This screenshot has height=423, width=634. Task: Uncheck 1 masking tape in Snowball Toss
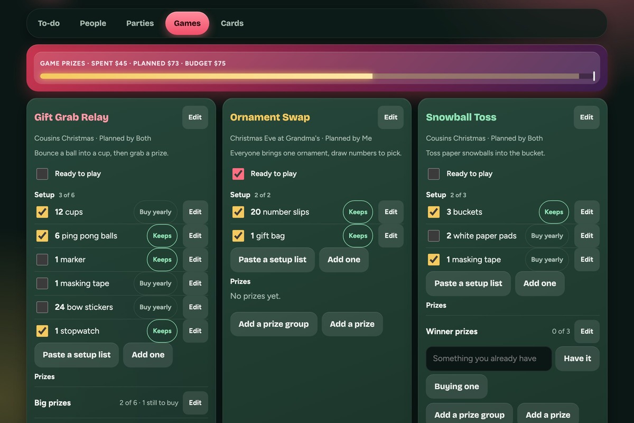tap(434, 260)
